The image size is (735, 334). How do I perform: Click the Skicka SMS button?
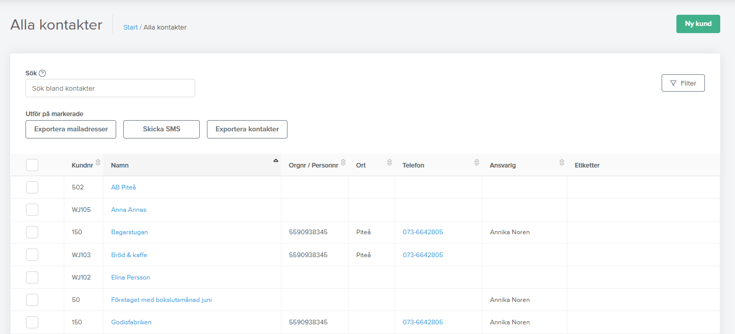[x=162, y=129]
